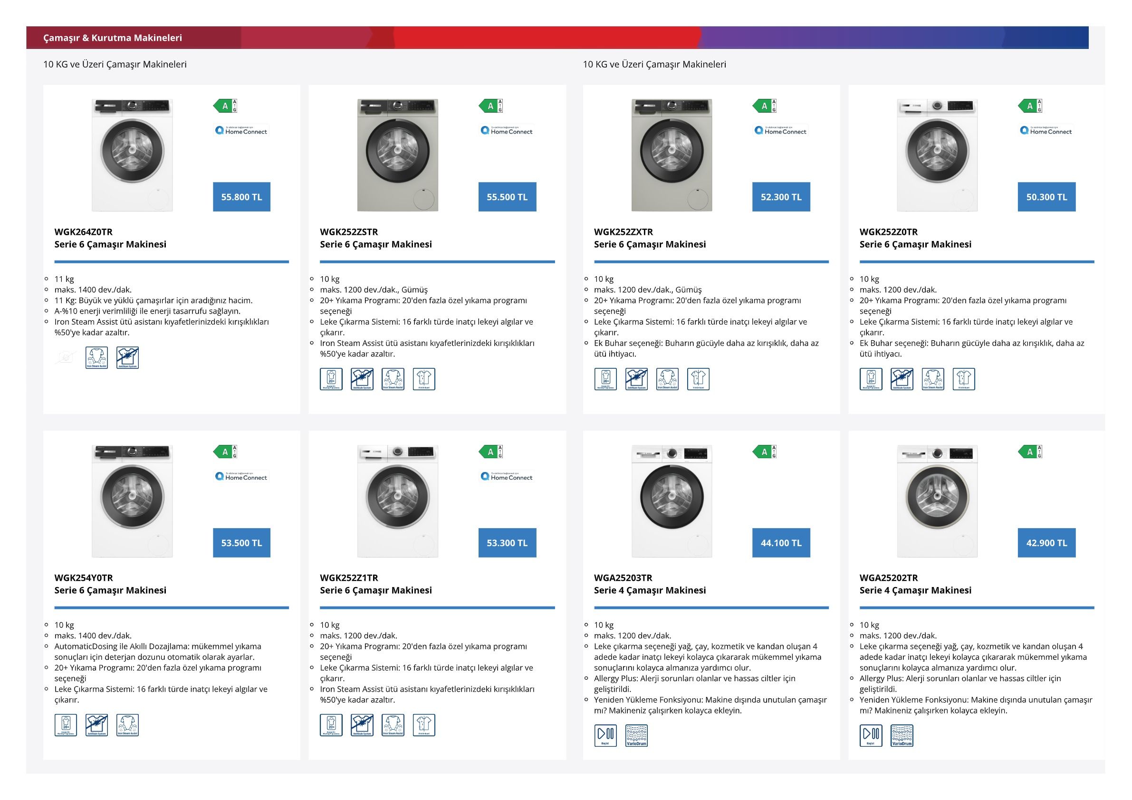Click model name 'WGK264Z0TR'

[x=83, y=232]
